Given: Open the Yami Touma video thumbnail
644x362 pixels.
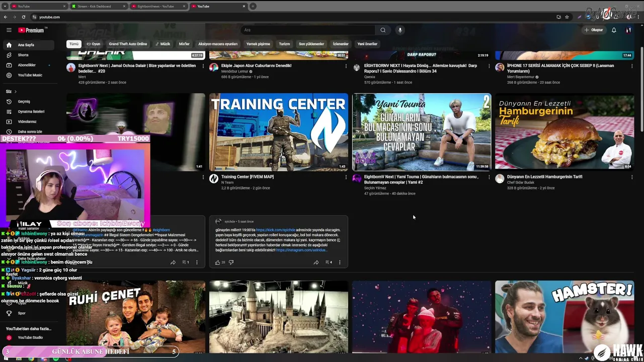Looking at the screenshot, I should [x=422, y=132].
